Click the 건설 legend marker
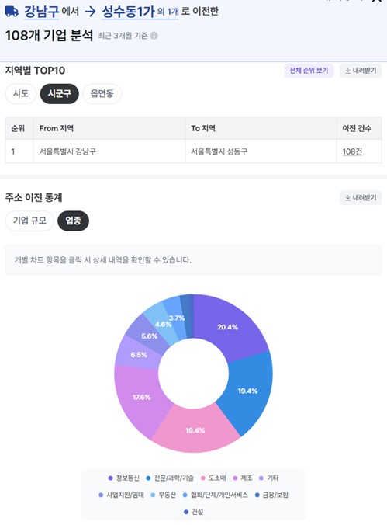 (x=186, y=512)
